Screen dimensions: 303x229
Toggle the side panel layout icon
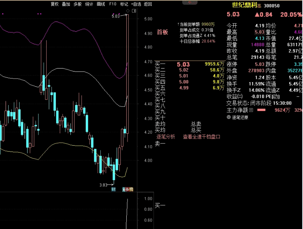(x=134, y=11)
